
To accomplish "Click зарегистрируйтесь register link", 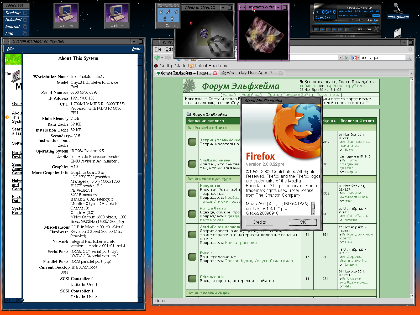I will click(346, 86).
